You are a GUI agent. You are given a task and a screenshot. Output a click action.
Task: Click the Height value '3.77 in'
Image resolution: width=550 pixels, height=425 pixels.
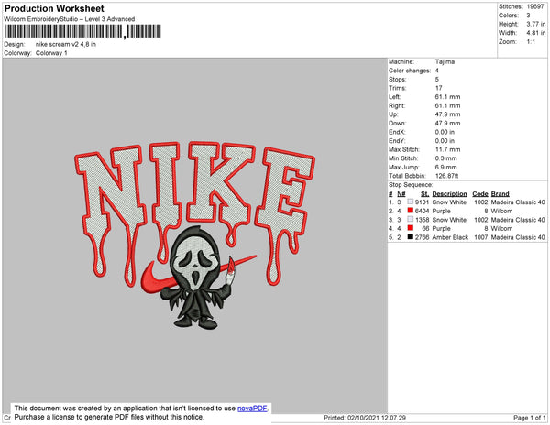(x=536, y=24)
